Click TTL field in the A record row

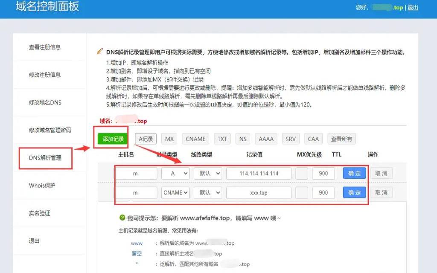[323, 173]
